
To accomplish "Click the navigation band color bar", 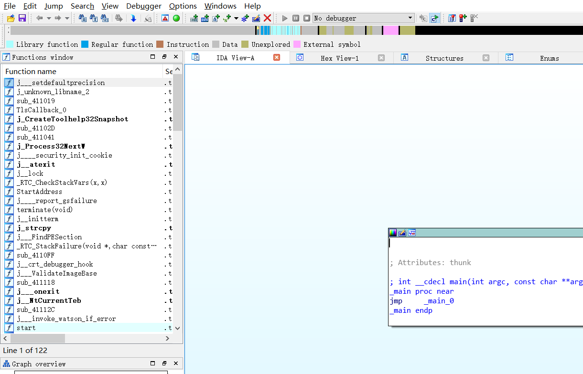I will tap(296, 31).
